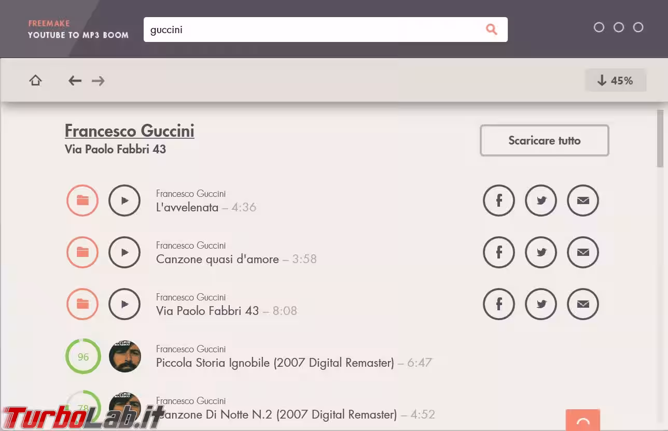The image size is (668, 431).
Task: Share L'avvelenata on Twitter
Action: tap(541, 200)
